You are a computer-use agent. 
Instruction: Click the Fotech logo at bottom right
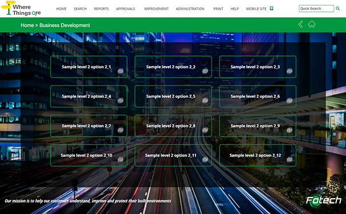tap(324, 200)
